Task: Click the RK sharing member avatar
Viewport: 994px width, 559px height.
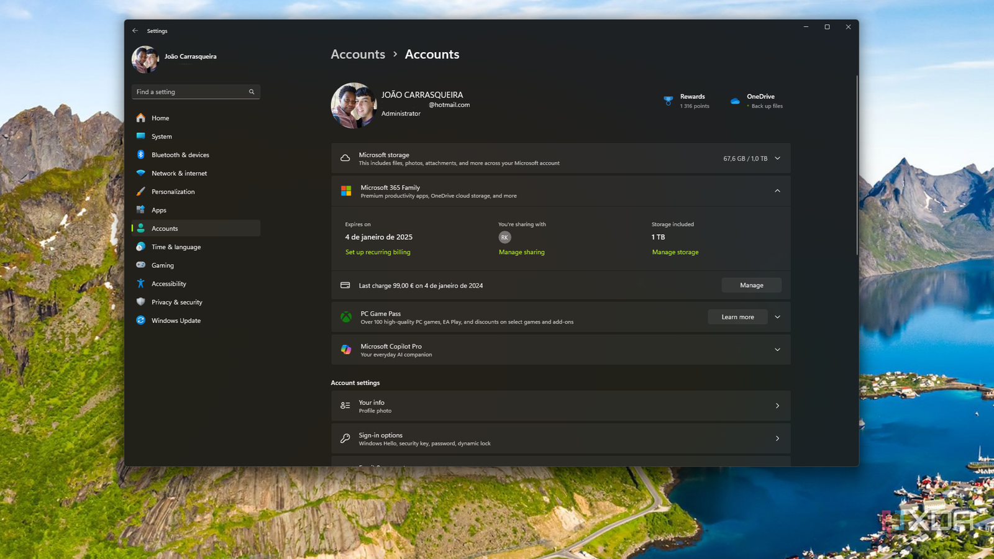Action: pos(504,237)
